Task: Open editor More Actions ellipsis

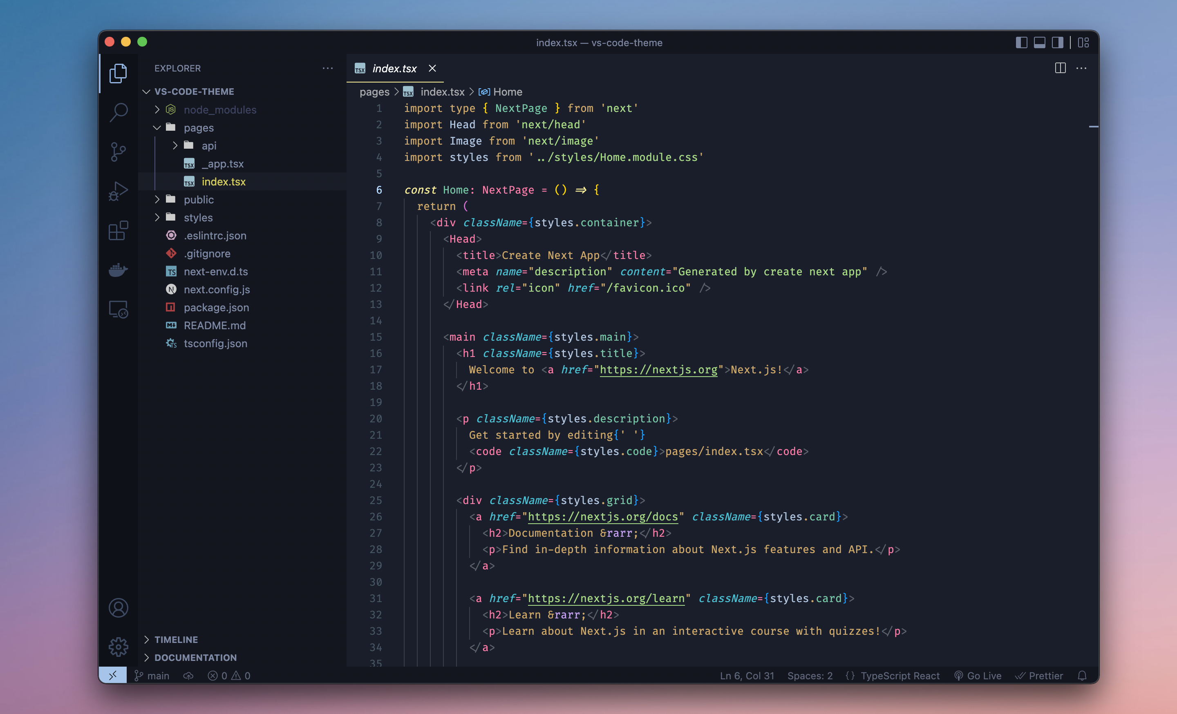Action: point(1081,68)
